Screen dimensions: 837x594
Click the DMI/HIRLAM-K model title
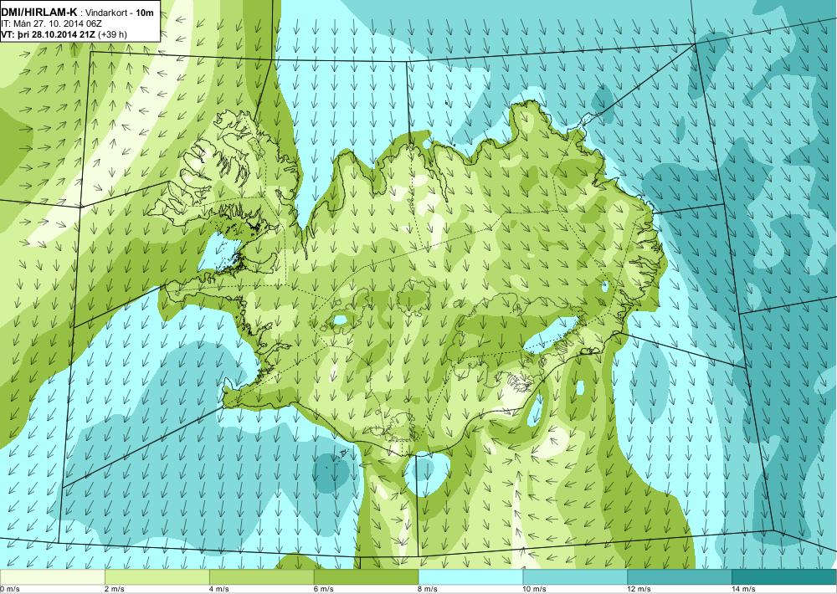pos(39,13)
